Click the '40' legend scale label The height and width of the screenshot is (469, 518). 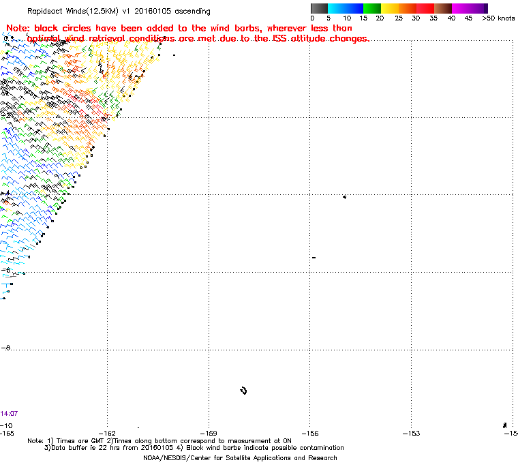click(451, 18)
